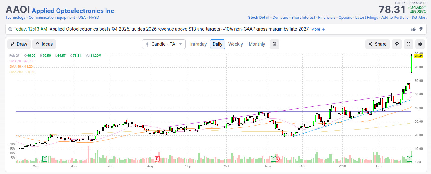
Task: Click the Applied Optoelectronics Inc company name
Action: point(73,11)
